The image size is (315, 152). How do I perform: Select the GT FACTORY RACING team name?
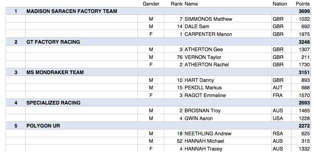(53, 42)
